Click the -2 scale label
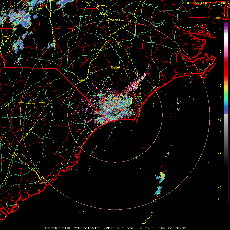The height and width of the screenshot is (230, 230). click(220, 131)
